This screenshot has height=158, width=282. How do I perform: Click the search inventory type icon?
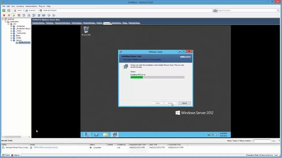click(x=215, y=11)
